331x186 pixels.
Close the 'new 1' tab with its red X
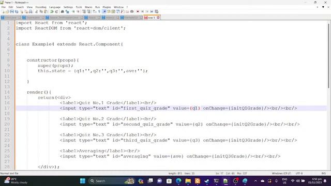coord(158,18)
